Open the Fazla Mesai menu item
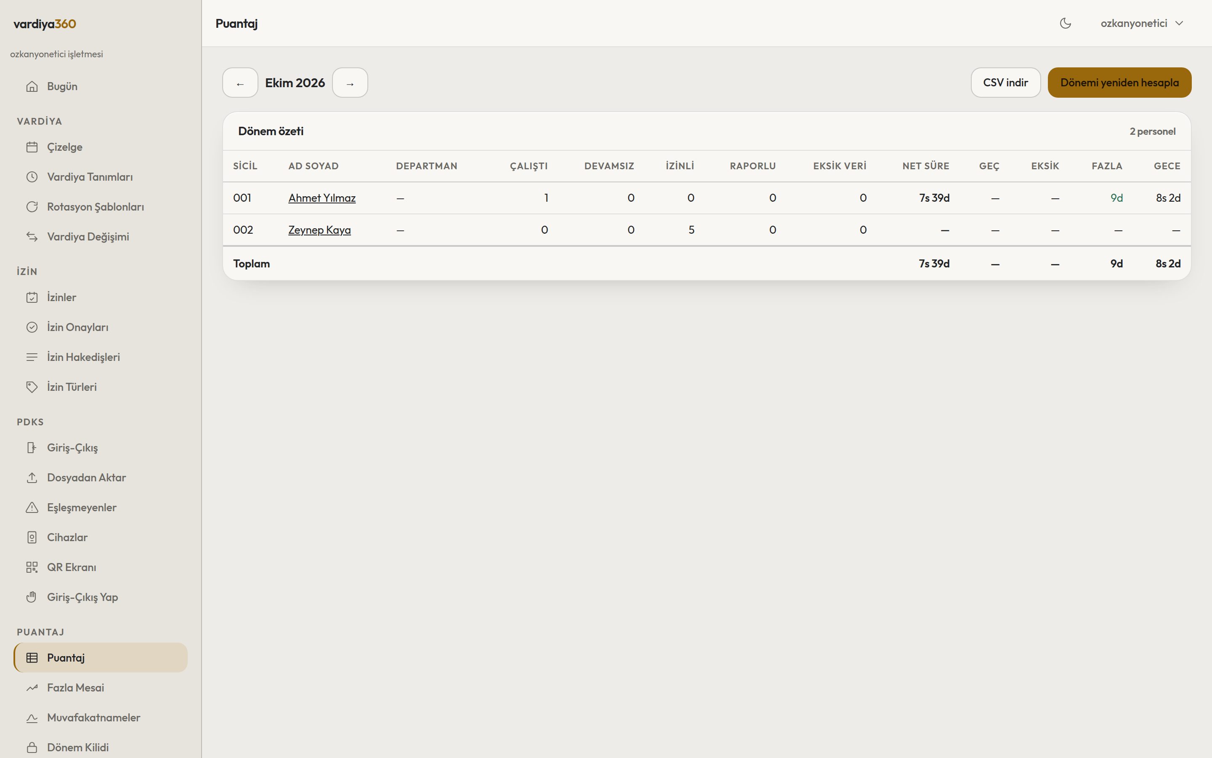Screen dimensions: 1212x758 pyautogui.click(x=101, y=688)
